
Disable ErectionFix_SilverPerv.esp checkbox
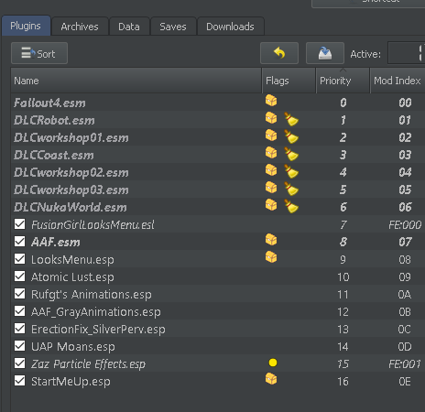click(20, 329)
